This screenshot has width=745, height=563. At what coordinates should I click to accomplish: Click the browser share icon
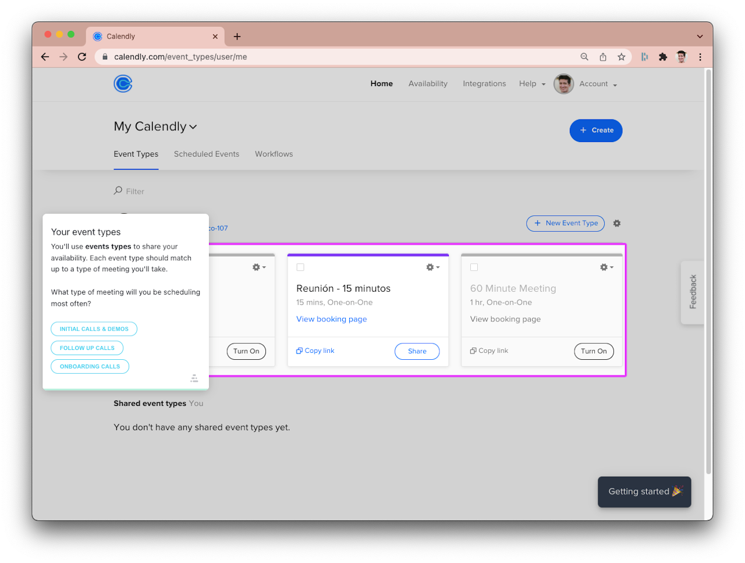pos(603,56)
